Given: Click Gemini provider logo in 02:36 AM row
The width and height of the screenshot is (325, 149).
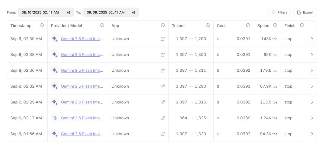Looking at the screenshot, I should 55,71.
